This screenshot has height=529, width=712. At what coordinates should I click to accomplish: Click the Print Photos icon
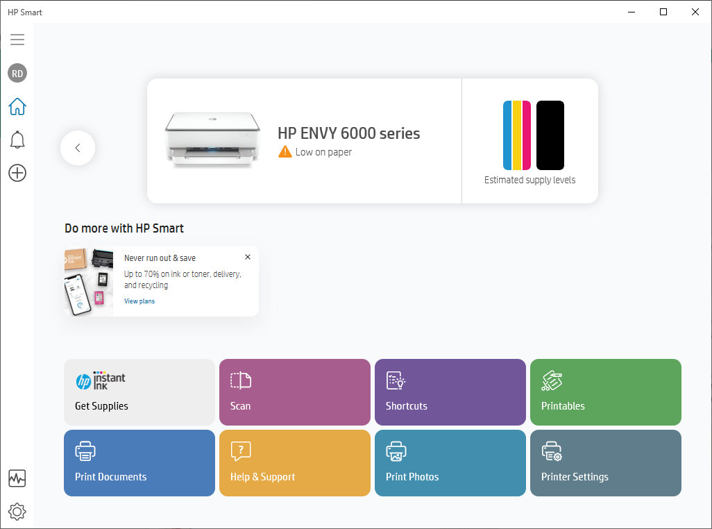(396, 451)
